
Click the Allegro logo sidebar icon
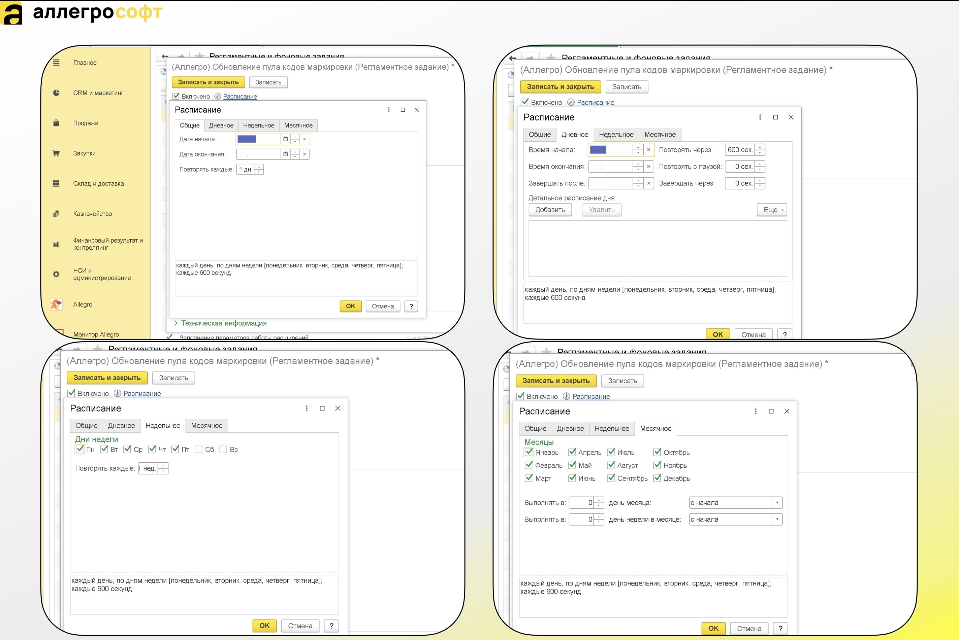pos(56,304)
